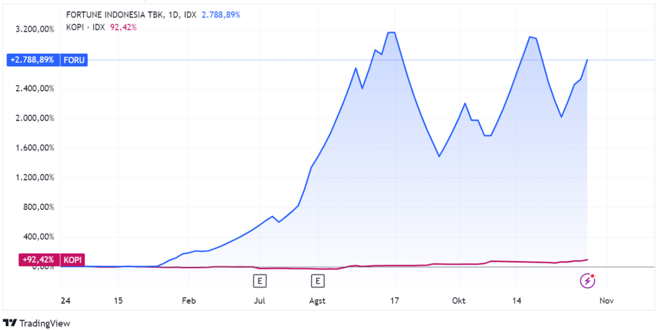The width and height of the screenshot is (656, 330).
Task: Click the KOPI · IDX legend entry
Action: (85, 27)
